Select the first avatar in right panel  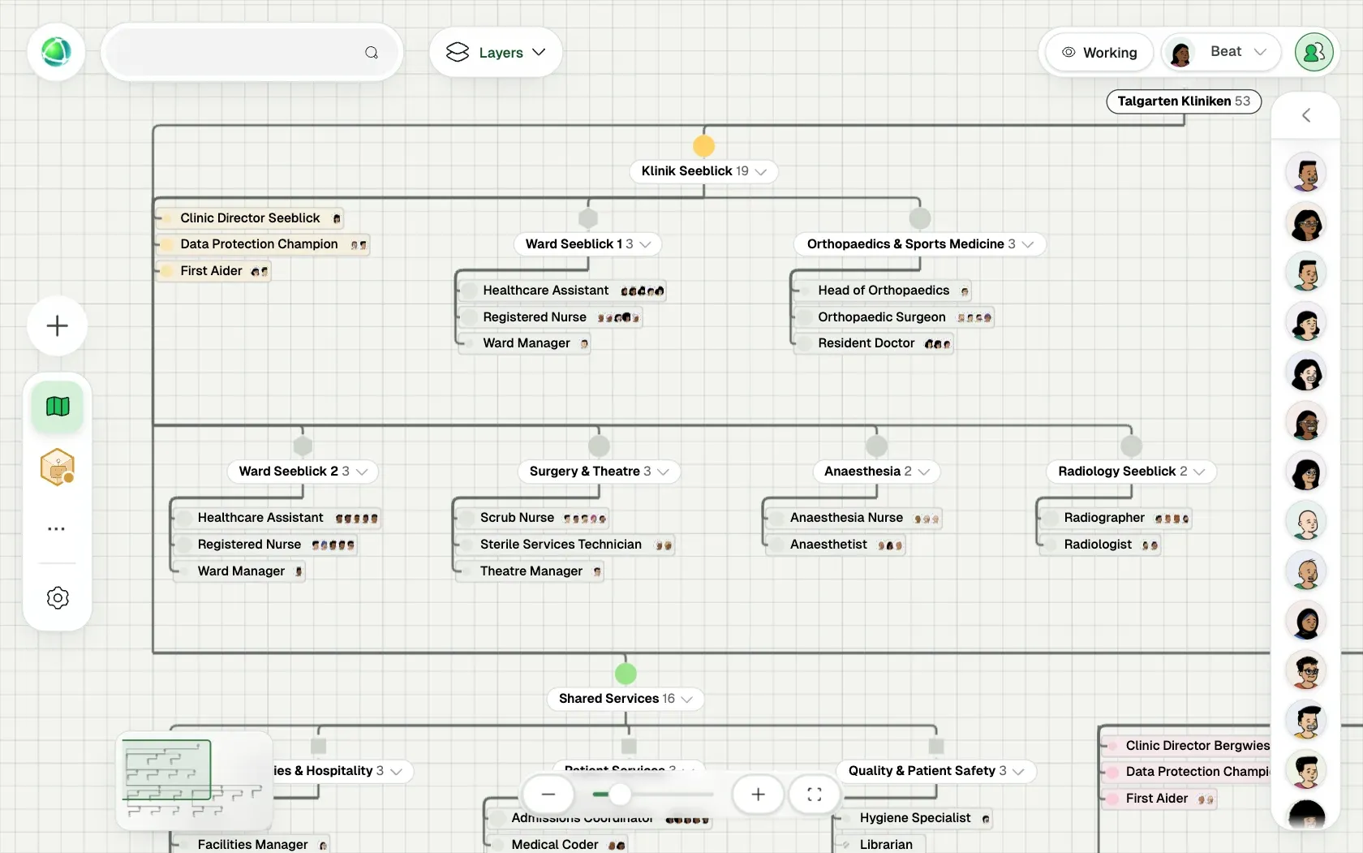[1306, 173]
